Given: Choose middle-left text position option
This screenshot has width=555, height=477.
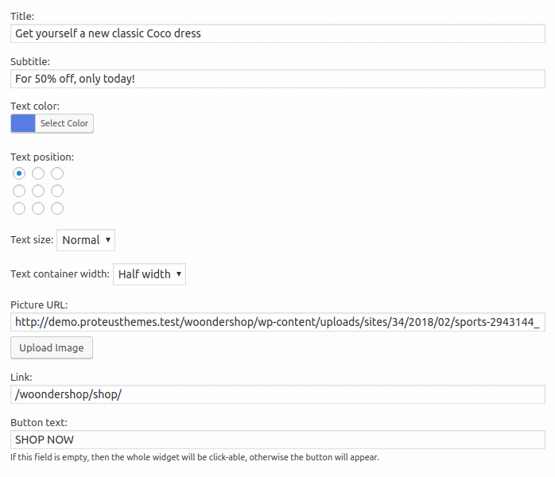Looking at the screenshot, I should coord(19,191).
